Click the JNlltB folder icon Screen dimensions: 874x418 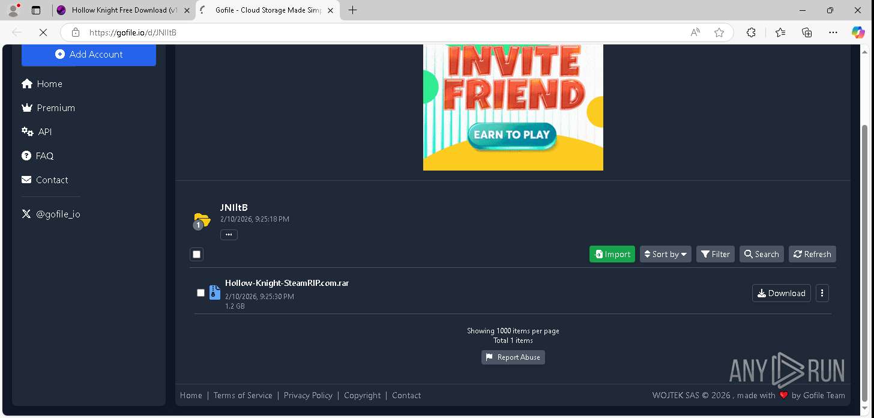pyautogui.click(x=202, y=220)
